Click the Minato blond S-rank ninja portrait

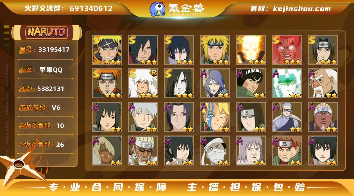215,50
